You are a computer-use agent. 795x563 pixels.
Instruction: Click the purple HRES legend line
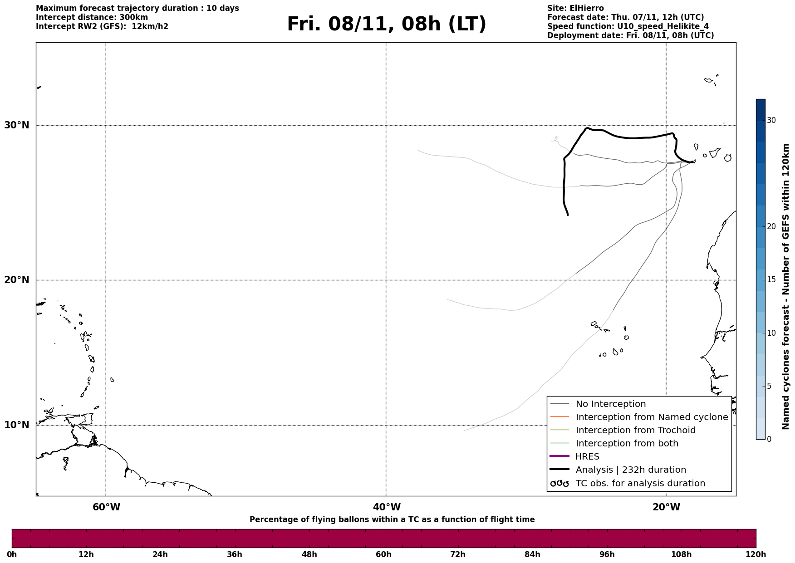pos(559,456)
